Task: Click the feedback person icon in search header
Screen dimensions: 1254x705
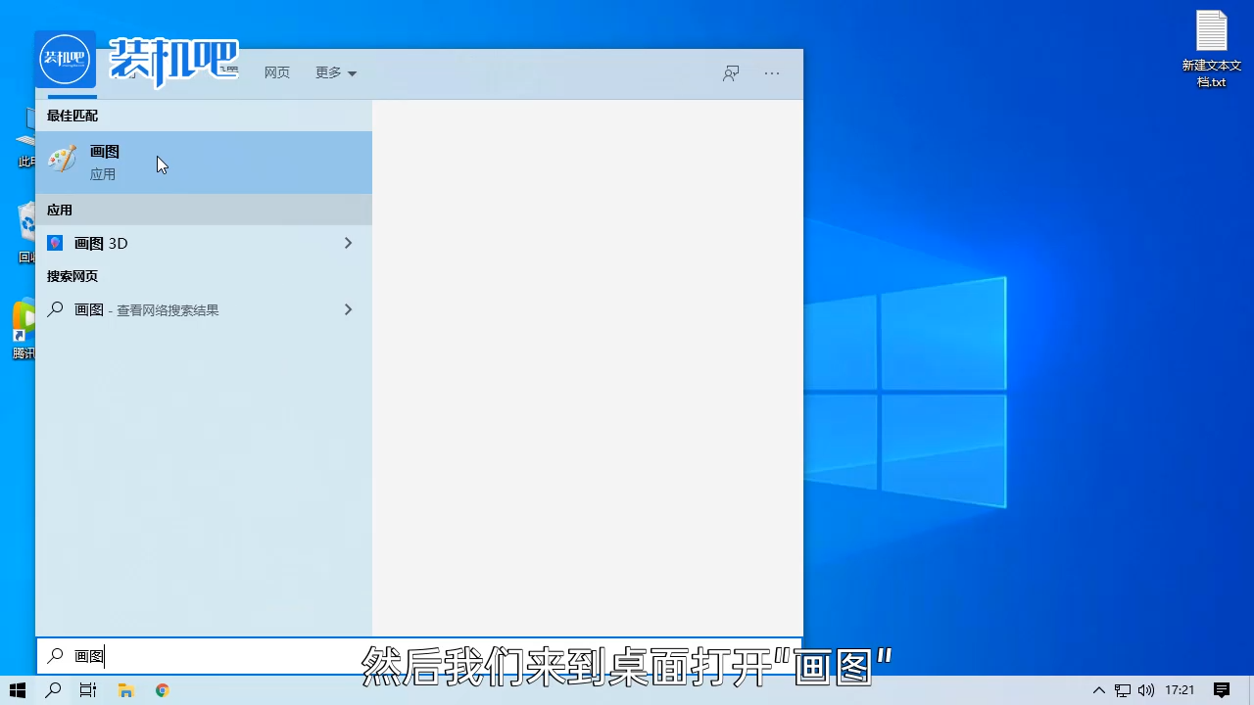Action: 731,72
